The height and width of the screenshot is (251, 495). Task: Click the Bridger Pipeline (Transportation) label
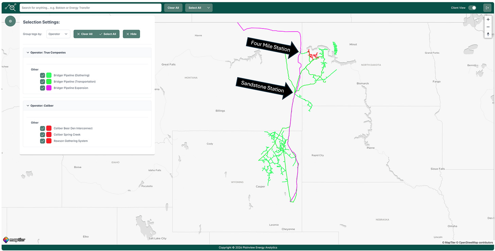click(x=74, y=82)
